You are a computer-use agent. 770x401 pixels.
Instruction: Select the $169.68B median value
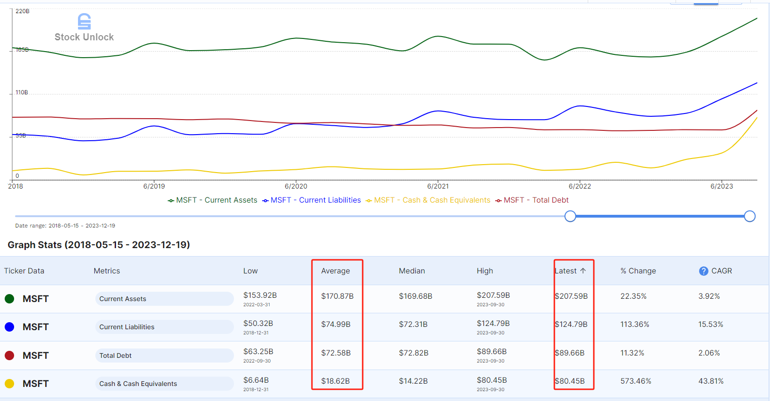click(415, 296)
